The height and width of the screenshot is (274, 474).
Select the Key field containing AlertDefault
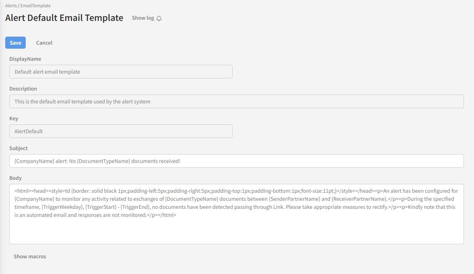121,131
